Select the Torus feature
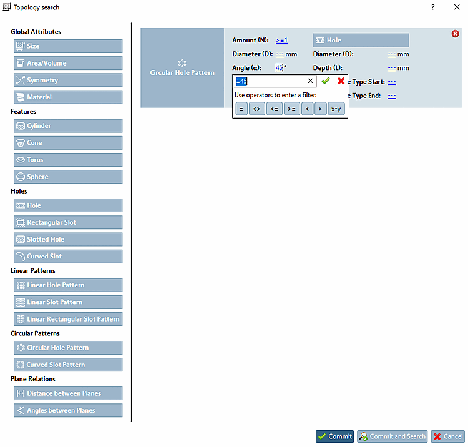The height and width of the screenshot is (447, 468). click(68, 160)
